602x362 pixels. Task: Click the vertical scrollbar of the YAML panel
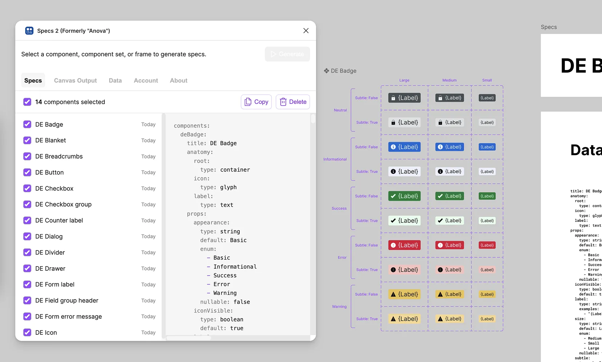pos(313,119)
